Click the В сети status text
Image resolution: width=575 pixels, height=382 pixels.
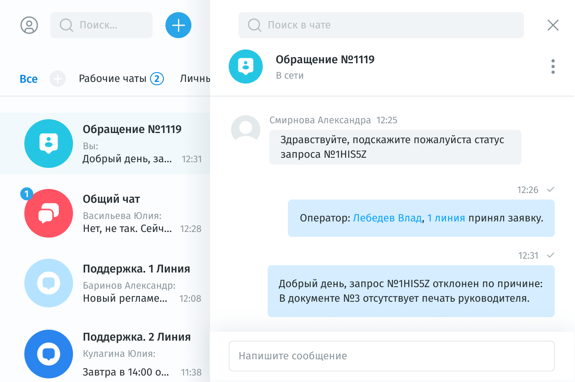click(x=290, y=76)
